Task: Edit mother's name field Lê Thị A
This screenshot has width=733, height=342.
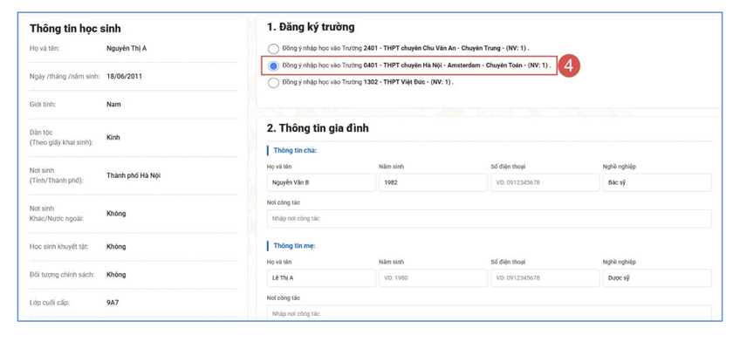Action: click(x=321, y=278)
